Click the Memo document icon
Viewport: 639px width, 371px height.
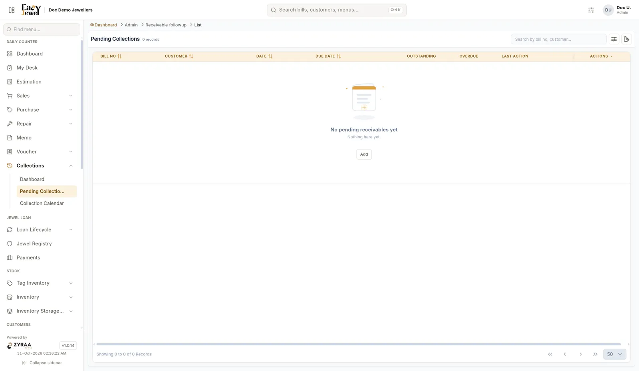tap(10, 138)
